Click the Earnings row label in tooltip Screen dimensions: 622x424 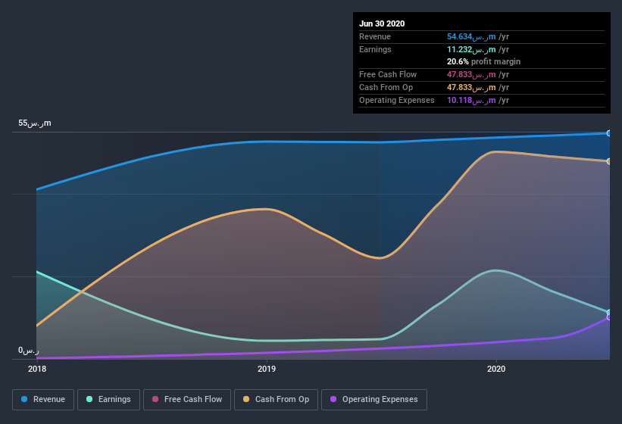375,49
